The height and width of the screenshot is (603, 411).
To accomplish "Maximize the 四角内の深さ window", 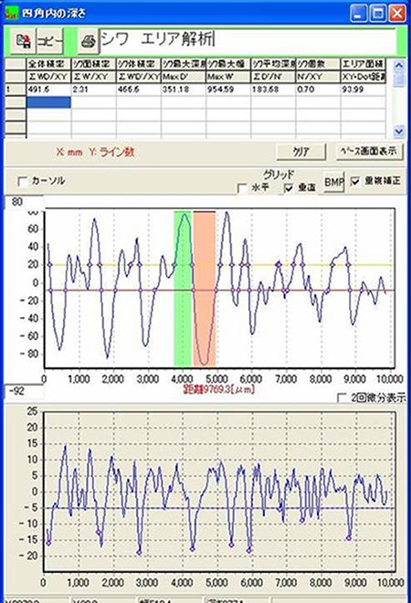I will [378, 14].
